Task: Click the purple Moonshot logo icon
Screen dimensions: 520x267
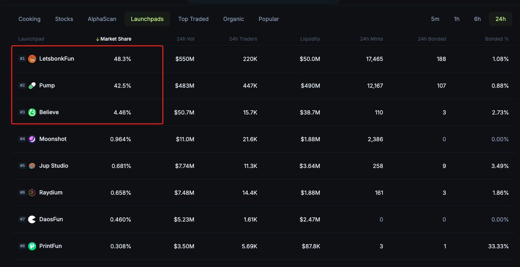Action: tap(32, 139)
